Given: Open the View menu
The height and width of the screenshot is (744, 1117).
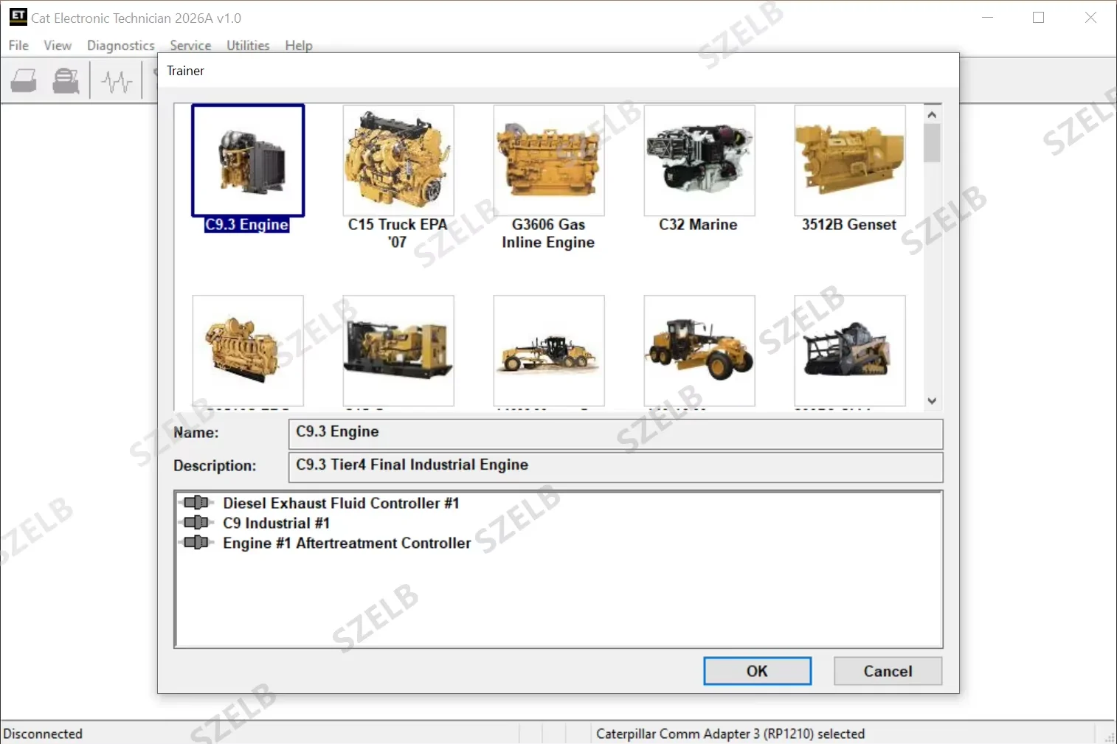Looking at the screenshot, I should point(58,46).
